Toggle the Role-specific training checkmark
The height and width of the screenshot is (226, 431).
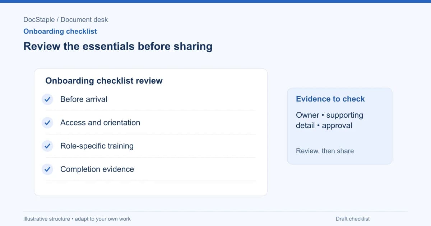click(x=47, y=146)
